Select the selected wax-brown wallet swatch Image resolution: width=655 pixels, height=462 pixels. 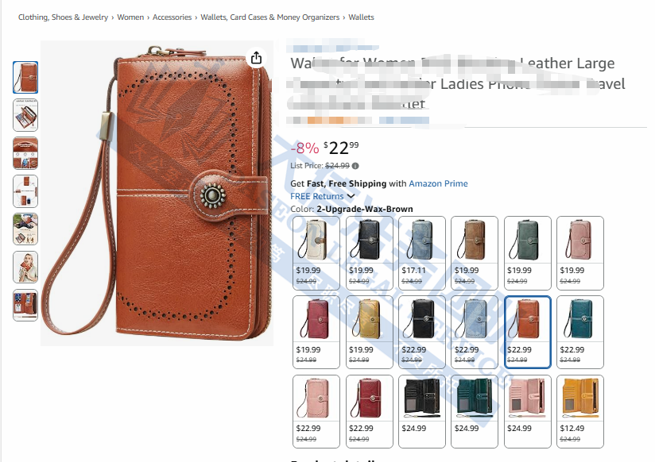[x=528, y=332]
